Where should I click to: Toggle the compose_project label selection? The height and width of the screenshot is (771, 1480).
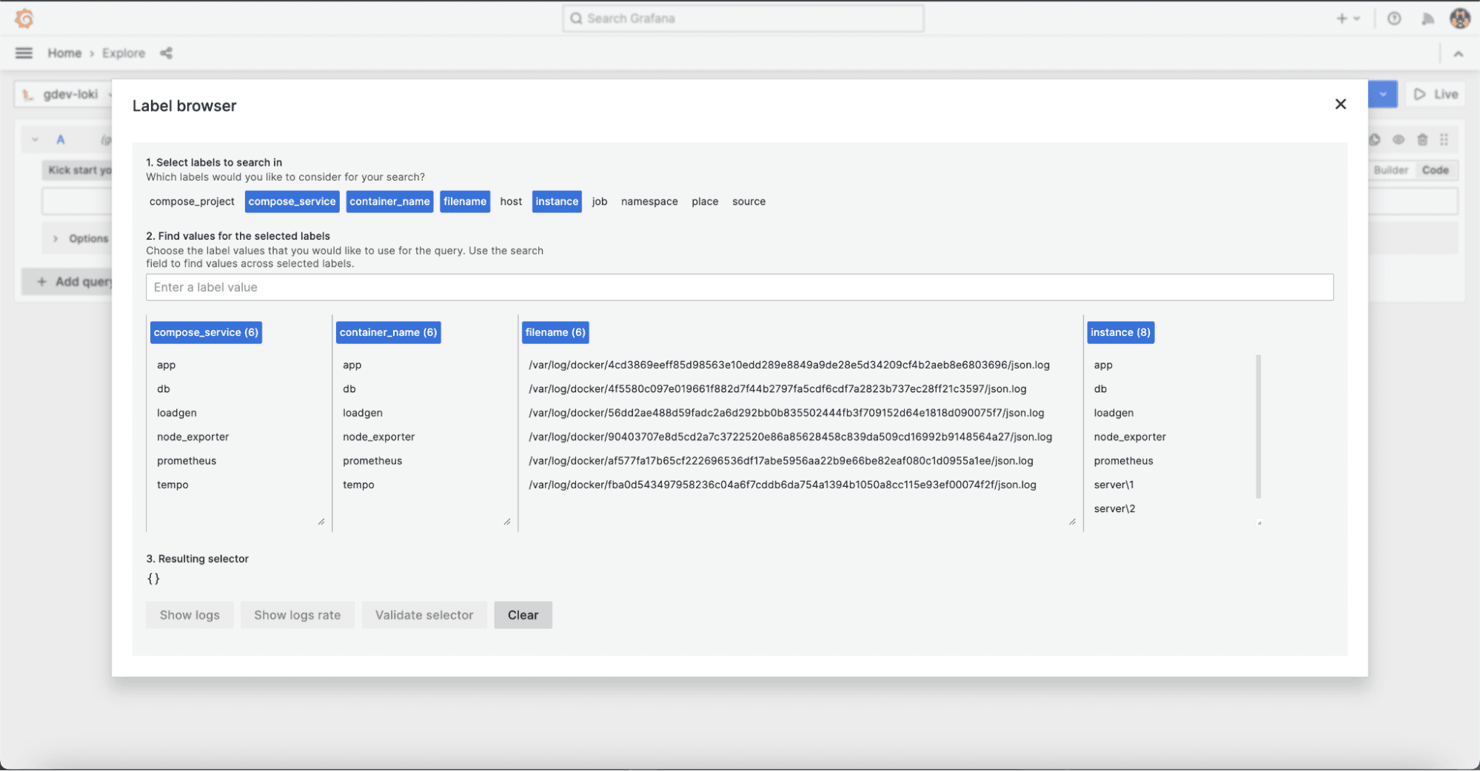tap(192, 201)
